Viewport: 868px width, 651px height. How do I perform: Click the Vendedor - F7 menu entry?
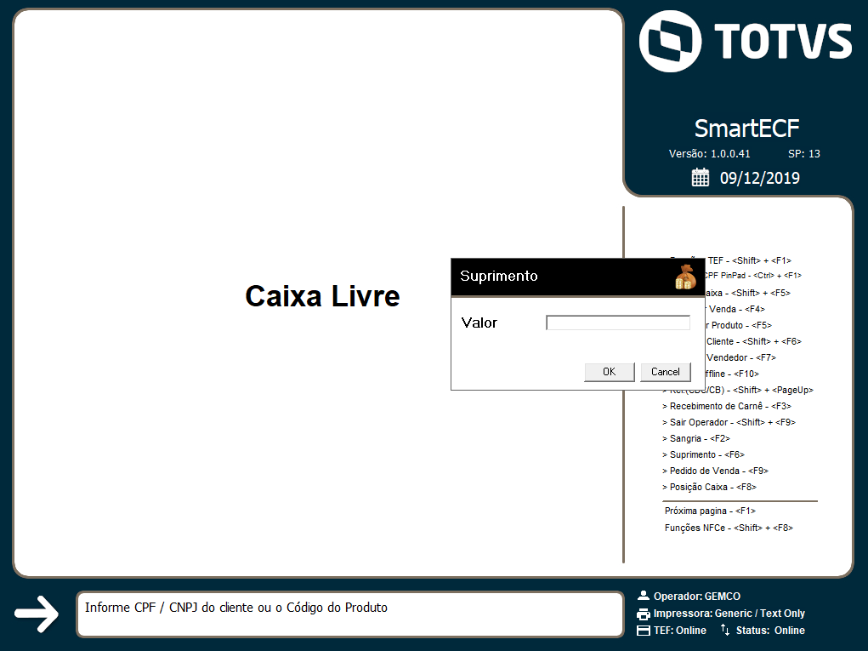(x=741, y=357)
